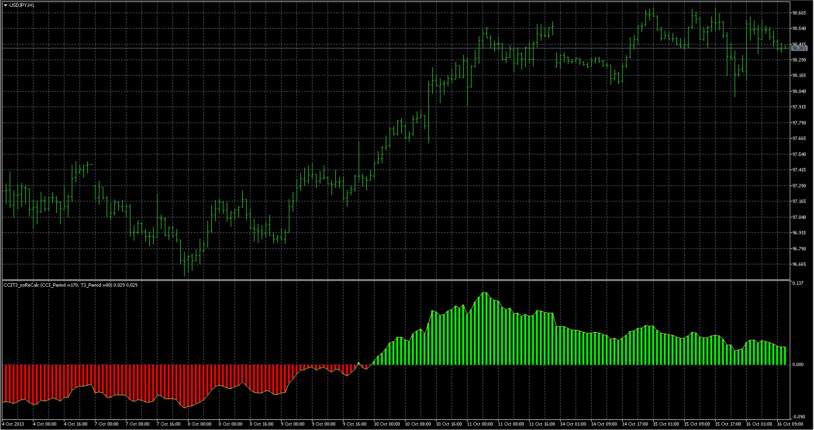Click the 96.915 price axis label
Screen dimensions: 814x430
tap(799, 233)
